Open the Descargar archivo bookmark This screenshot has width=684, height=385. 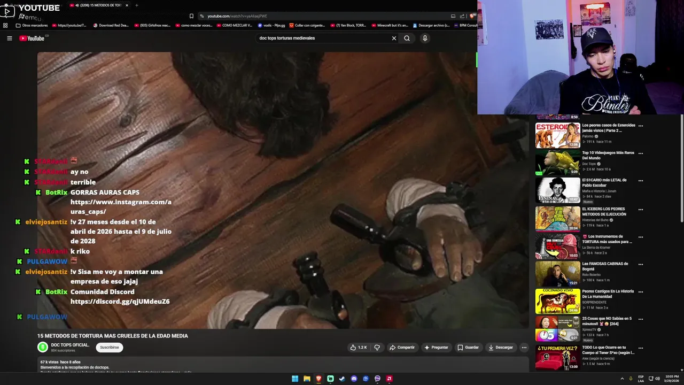point(431,25)
